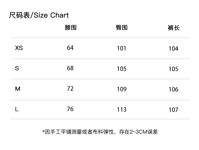Select M pants length value 106
Screen dimensions: 199x150
pos(173,89)
